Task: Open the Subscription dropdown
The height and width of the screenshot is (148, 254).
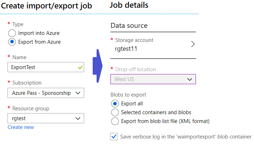Action: pyautogui.click(x=46, y=93)
